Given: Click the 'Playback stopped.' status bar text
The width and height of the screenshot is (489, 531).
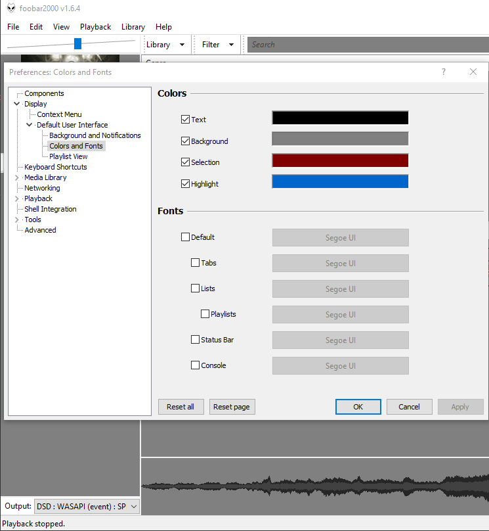Looking at the screenshot, I should 33,524.
